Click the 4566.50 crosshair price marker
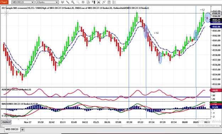This screenshot has height=134, width=222. pyautogui.click(x=216, y=13)
